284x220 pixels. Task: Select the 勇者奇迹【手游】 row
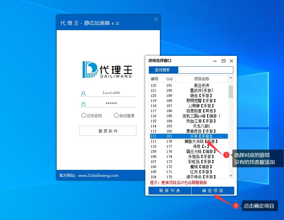(x=189, y=131)
